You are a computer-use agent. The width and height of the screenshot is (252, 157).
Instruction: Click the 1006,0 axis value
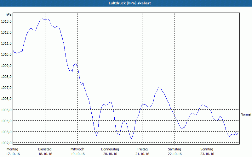[x=6, y=99]
